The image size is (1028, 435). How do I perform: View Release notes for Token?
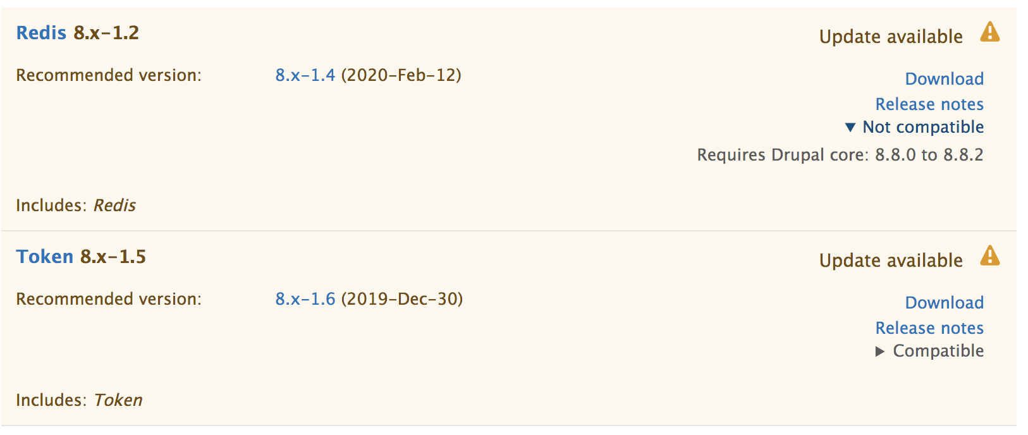[x=929, y=328]
